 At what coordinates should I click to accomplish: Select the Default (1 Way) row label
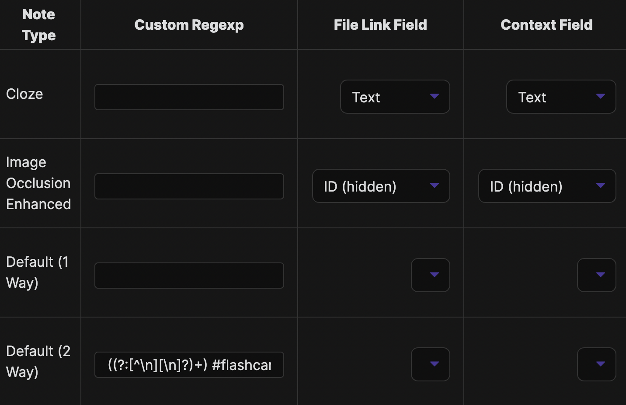37,272
